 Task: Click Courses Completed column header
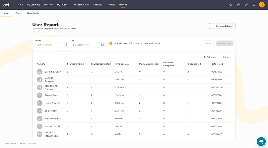click(x=101, y=64)
